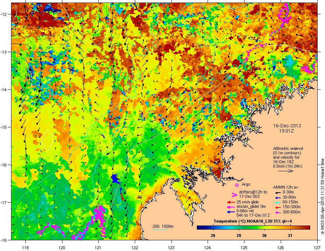Click the blue glider track cluster on map
The height and width of the screenshot is (251, 325).
[116, 179]
